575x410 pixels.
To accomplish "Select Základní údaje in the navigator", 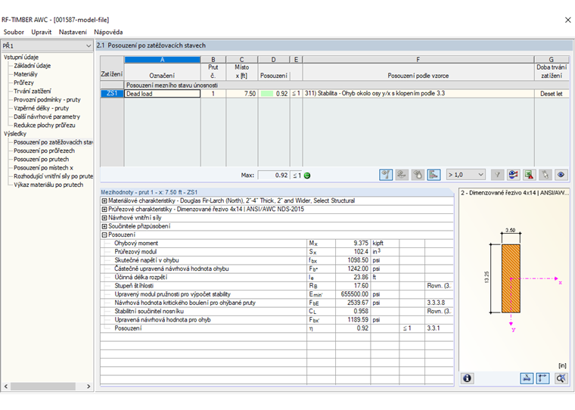I will click(x=33, y=66).
